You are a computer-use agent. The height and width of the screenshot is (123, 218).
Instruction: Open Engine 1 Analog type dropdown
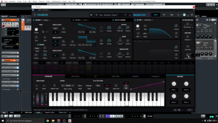click(x=46, y=20)
